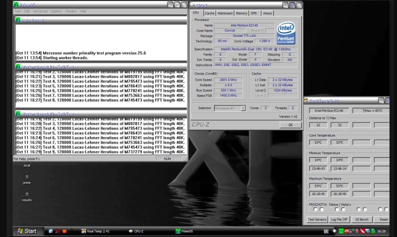
Task: Launch the orange envelope quick launch icon
Action: point(65,231)
